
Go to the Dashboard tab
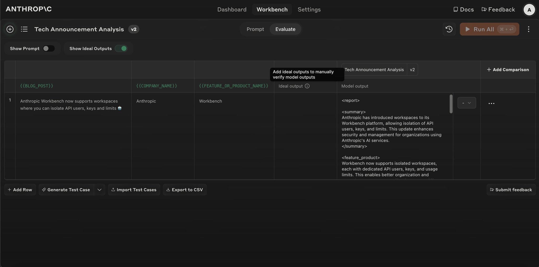232,9
